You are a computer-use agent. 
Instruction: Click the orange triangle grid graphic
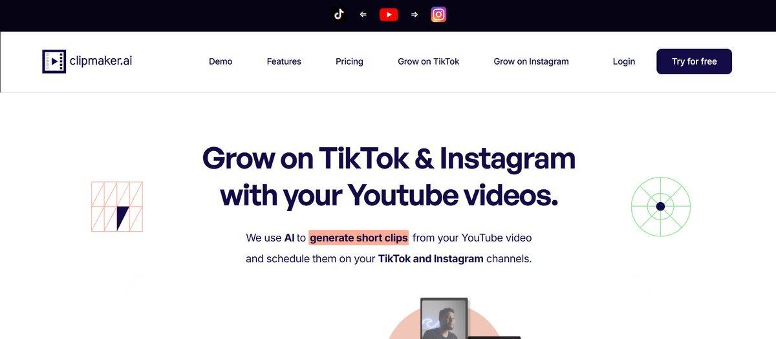(x=117, y=207)
